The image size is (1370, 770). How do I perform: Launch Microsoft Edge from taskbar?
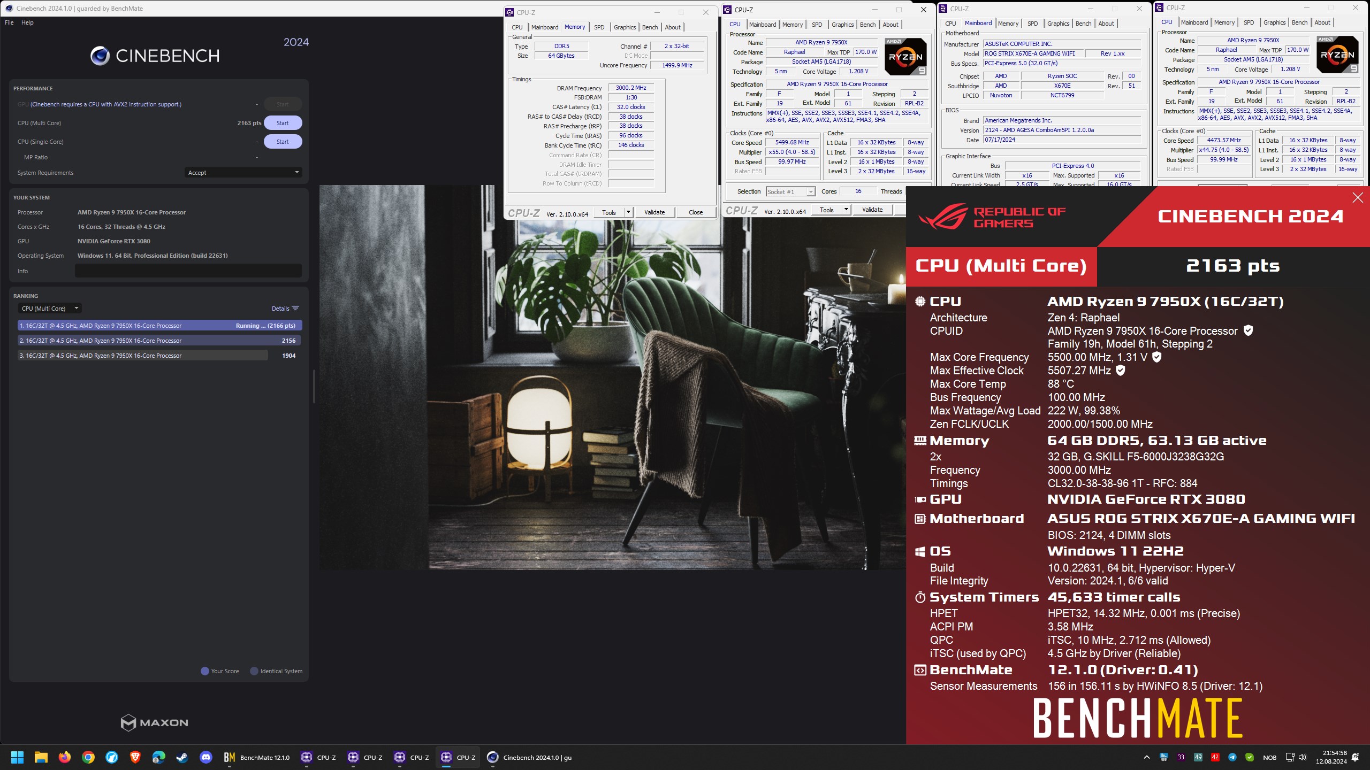click(159, 757)
